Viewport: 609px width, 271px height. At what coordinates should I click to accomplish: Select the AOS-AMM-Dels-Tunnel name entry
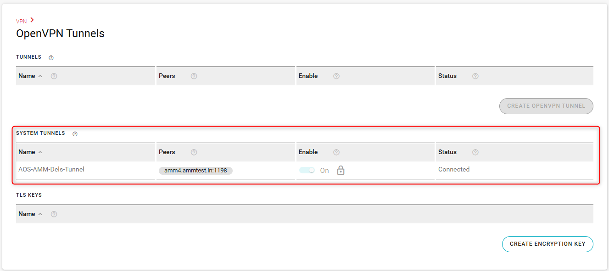pyautogui.click(x=51, y=169)
